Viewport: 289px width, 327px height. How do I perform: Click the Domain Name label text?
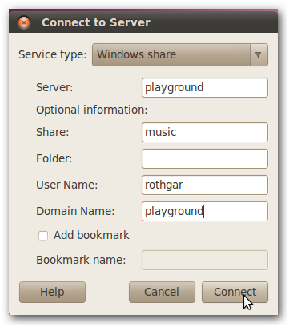tap(75, 211)
